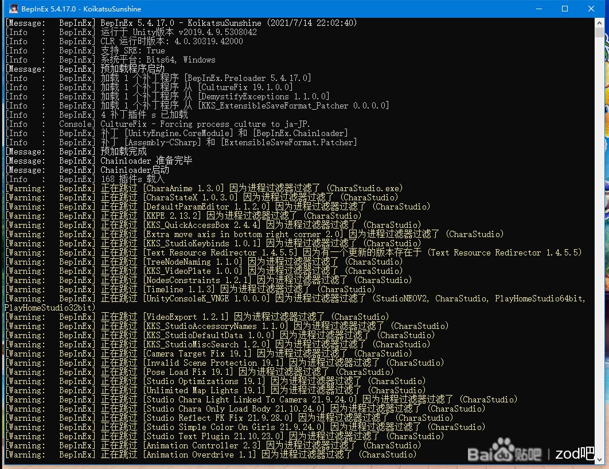Viewport: 609px width, 469px height.
Task: Click the [Studio Reflect FK Fix 21.9.28.0] line
Action: coord(229,418)
